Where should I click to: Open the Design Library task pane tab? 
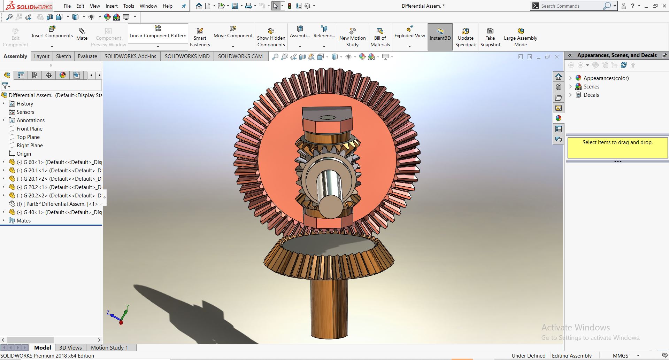tap(559, 87)
